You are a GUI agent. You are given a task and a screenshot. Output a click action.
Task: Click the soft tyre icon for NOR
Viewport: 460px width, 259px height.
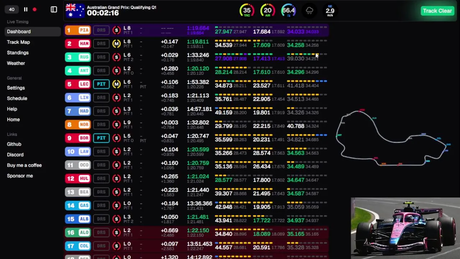tap(116, 124)
